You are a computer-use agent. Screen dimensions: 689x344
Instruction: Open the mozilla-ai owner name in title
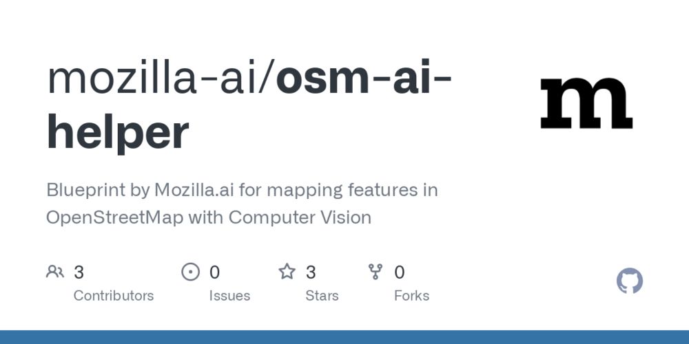coord(153,79)
